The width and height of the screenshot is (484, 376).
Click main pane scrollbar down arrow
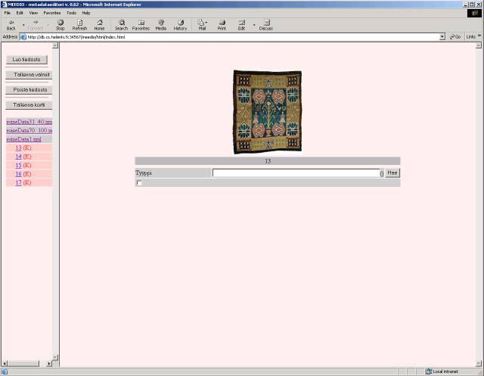479,364
